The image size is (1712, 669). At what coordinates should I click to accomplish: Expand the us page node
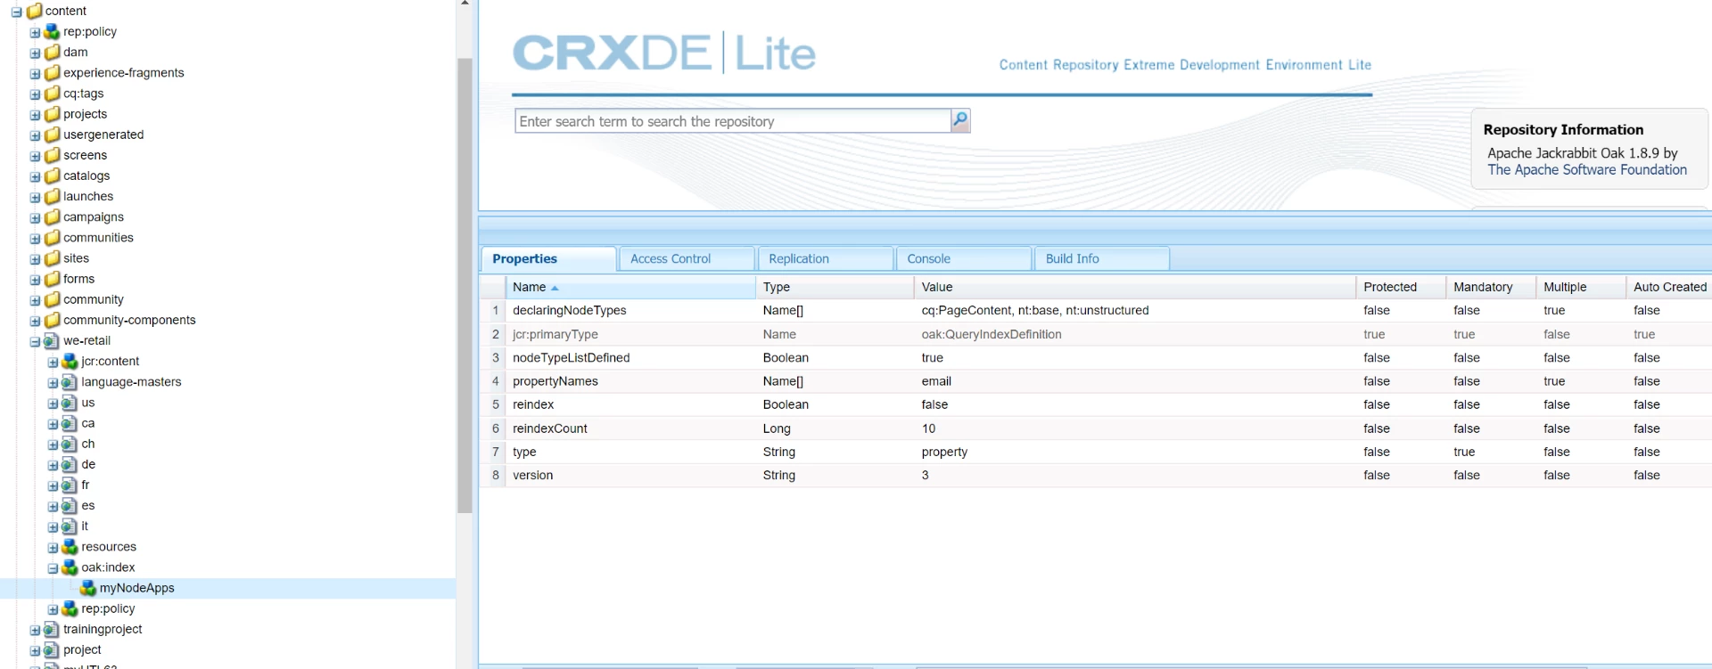click(53, 403)
